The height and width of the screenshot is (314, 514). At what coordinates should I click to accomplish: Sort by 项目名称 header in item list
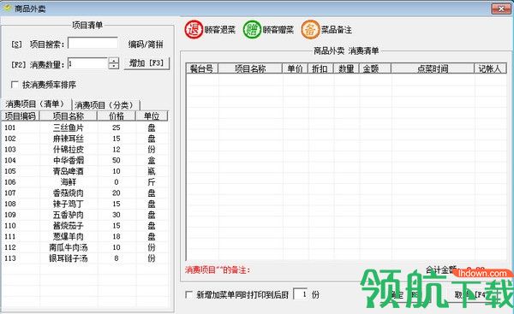pos(69,116)
